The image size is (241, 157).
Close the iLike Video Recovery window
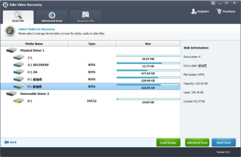[235, 3]
